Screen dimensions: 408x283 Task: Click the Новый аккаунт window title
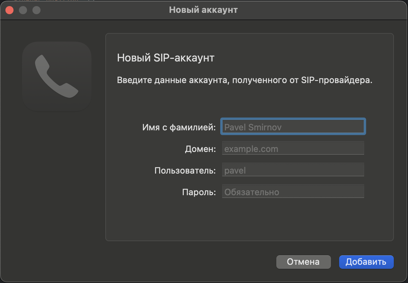click(203, 10)
